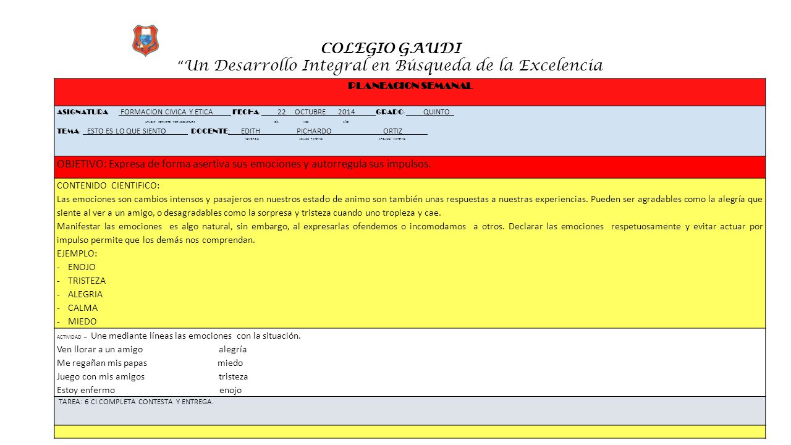
Task: Click the ASIGNATURA label
Action: click(x=83, y=112)
